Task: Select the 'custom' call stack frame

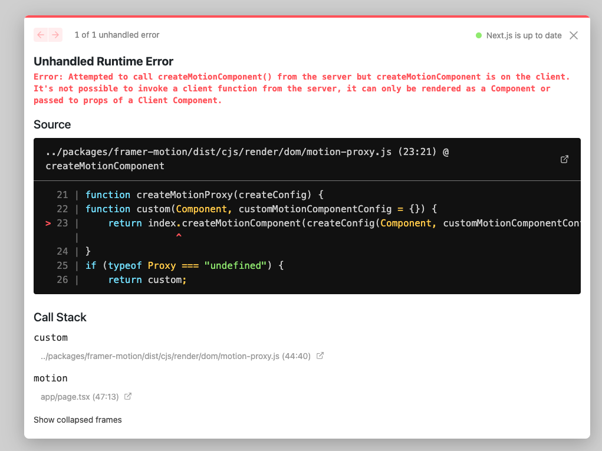Action: tap(51, 337)
